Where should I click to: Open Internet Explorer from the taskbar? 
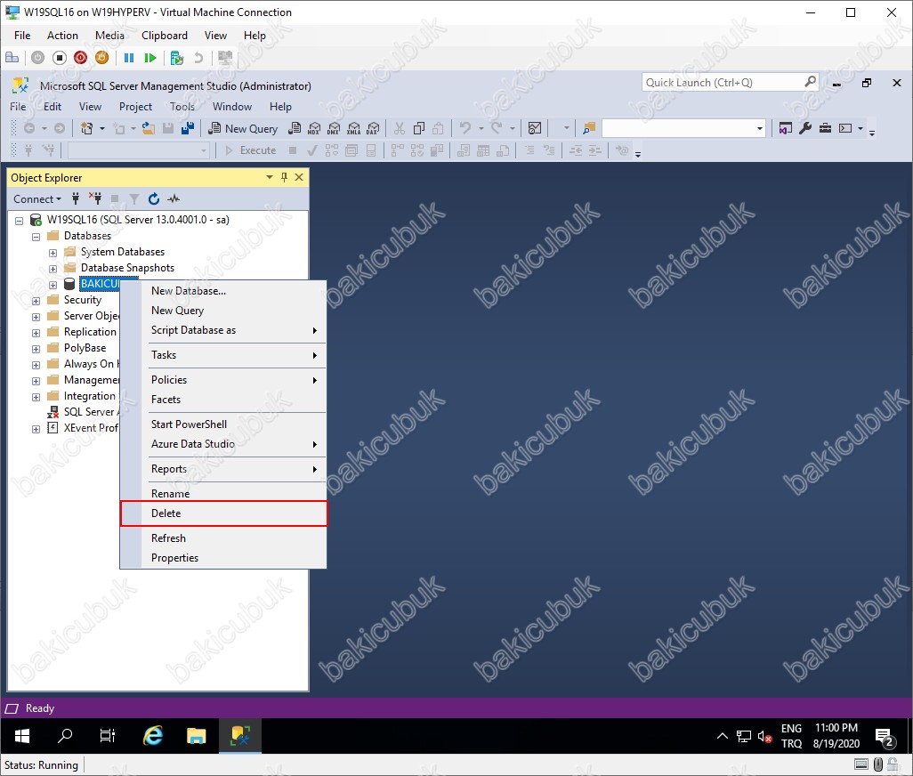tap(152, 736)
